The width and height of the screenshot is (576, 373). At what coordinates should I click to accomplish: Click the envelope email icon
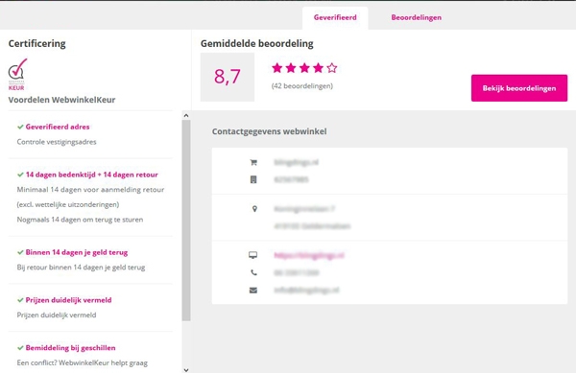coord(253,291)
